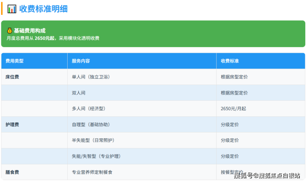Click the 基础费用构成 banner title

29,31
